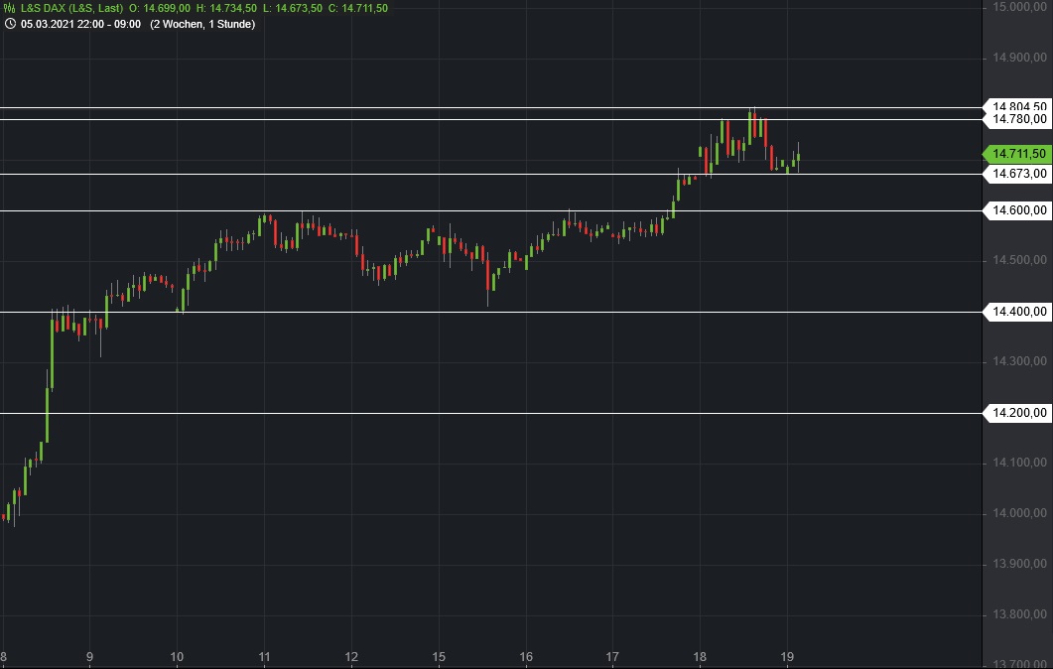The image size is (1053, 669).
Task: Select the date 15 on the time axis
Action: tap(438, 656)
